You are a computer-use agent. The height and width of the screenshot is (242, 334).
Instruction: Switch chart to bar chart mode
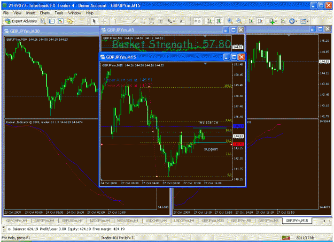click(209, 21)
